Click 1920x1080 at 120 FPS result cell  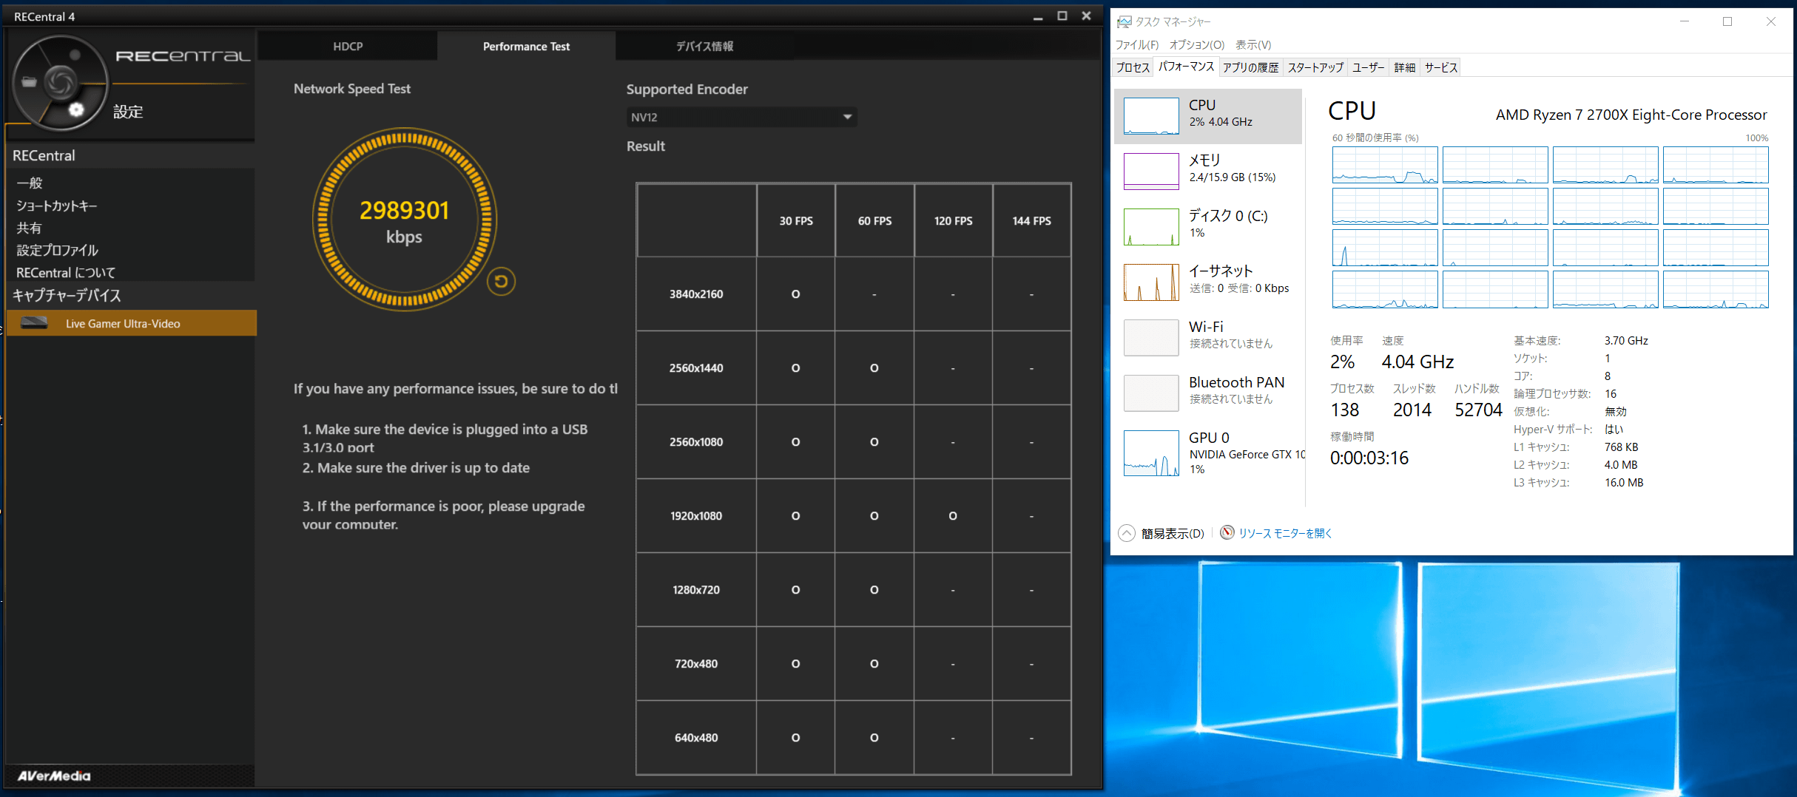pos(953,515)
